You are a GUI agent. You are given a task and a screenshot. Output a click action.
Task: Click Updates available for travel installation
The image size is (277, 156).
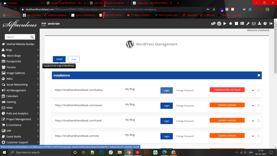pyautogui.click(x=227, y=120)
